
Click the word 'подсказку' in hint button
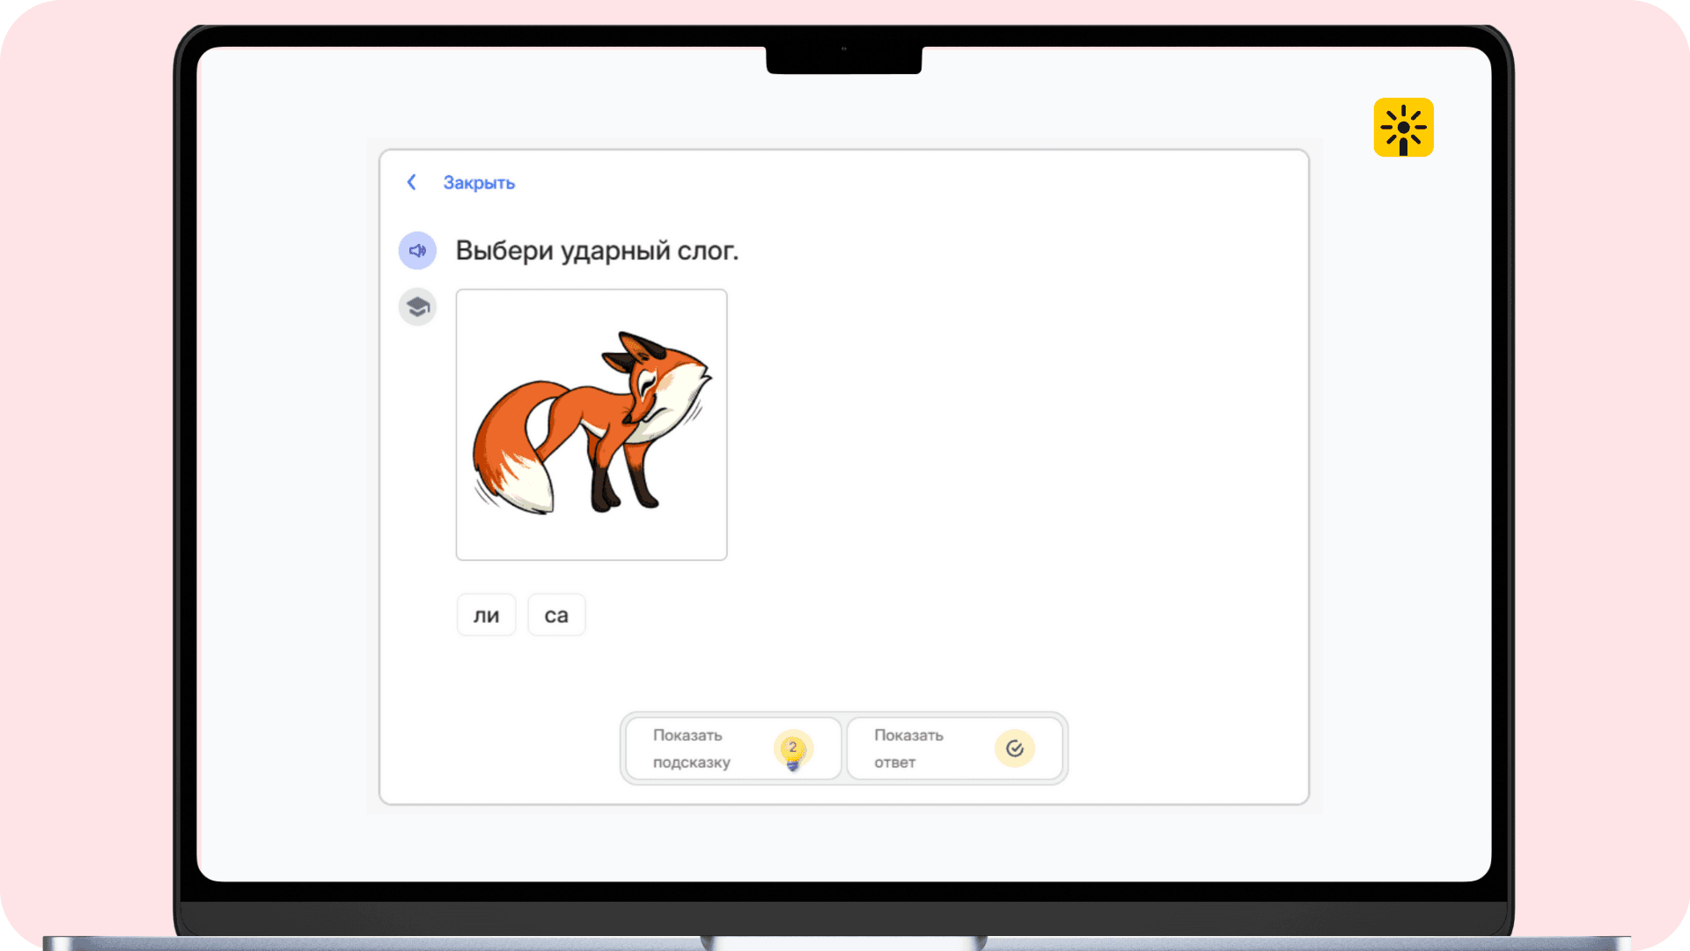coord(692,763)
